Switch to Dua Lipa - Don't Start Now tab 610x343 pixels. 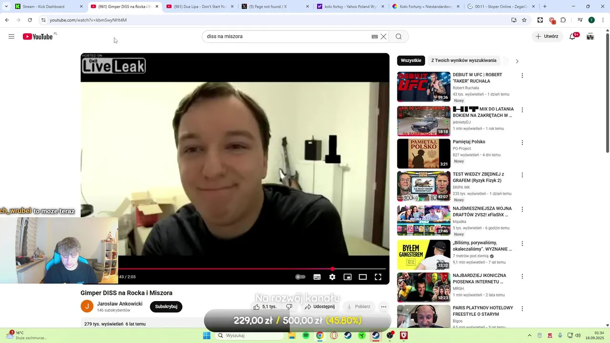click(200, 7)
